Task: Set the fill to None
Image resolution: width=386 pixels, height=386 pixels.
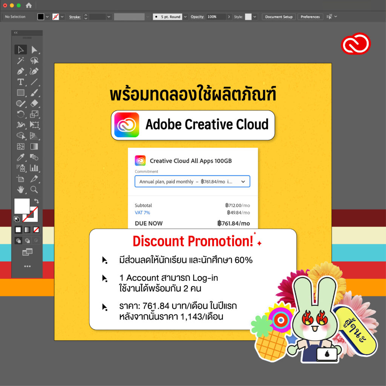Action: [x=36, y=230]
